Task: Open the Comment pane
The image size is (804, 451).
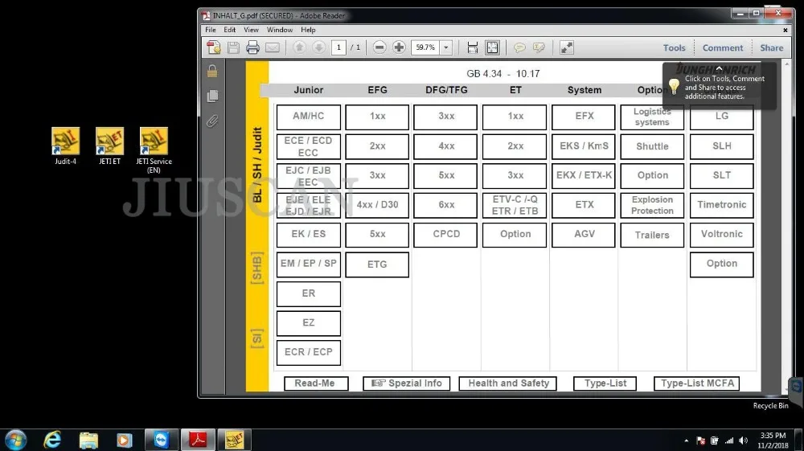Action: pyautogui.click(x=723, y=47)
